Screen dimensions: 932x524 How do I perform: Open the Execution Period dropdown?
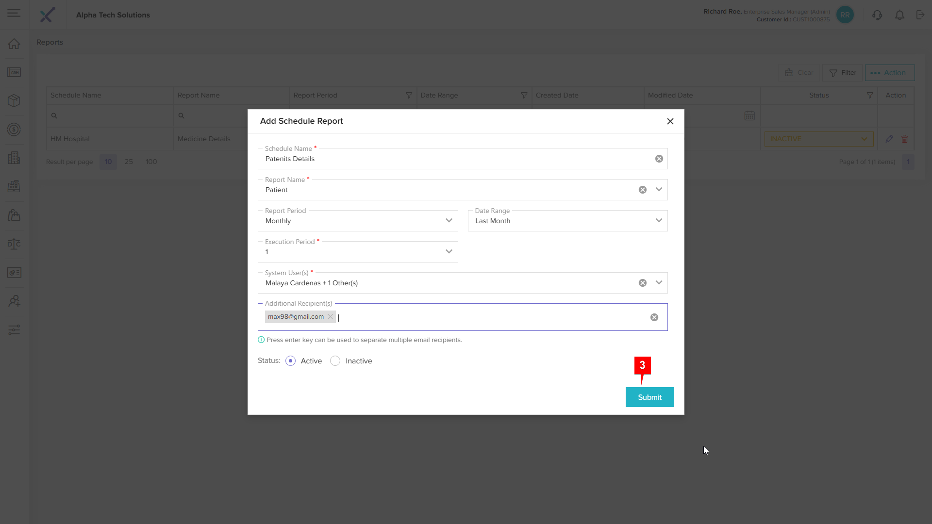tap(449, 252)
